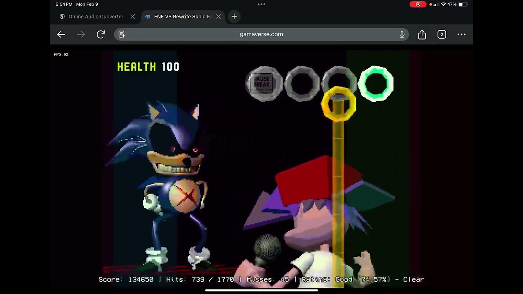Viewport: 523px width, 294px height.
Task: Click the forward navigation arrow
Action: pyautogui.click(x=81, y=35)
